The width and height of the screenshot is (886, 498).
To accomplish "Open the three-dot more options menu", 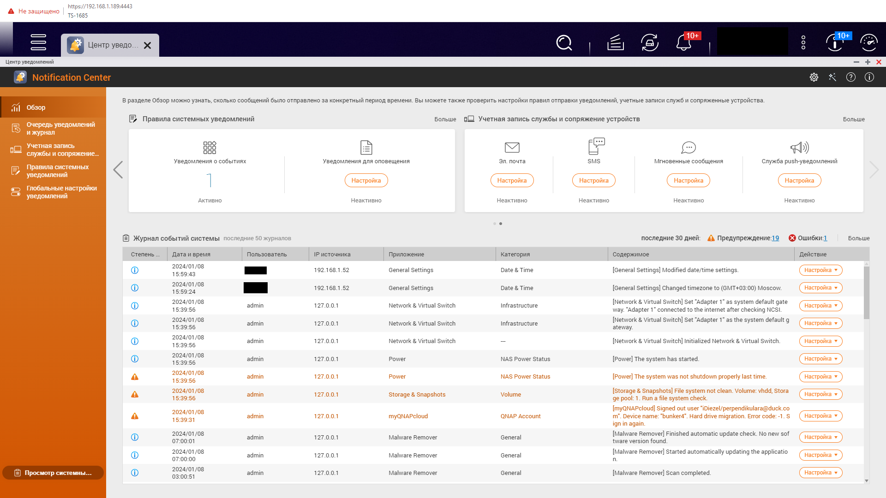I will click(803, 43).
